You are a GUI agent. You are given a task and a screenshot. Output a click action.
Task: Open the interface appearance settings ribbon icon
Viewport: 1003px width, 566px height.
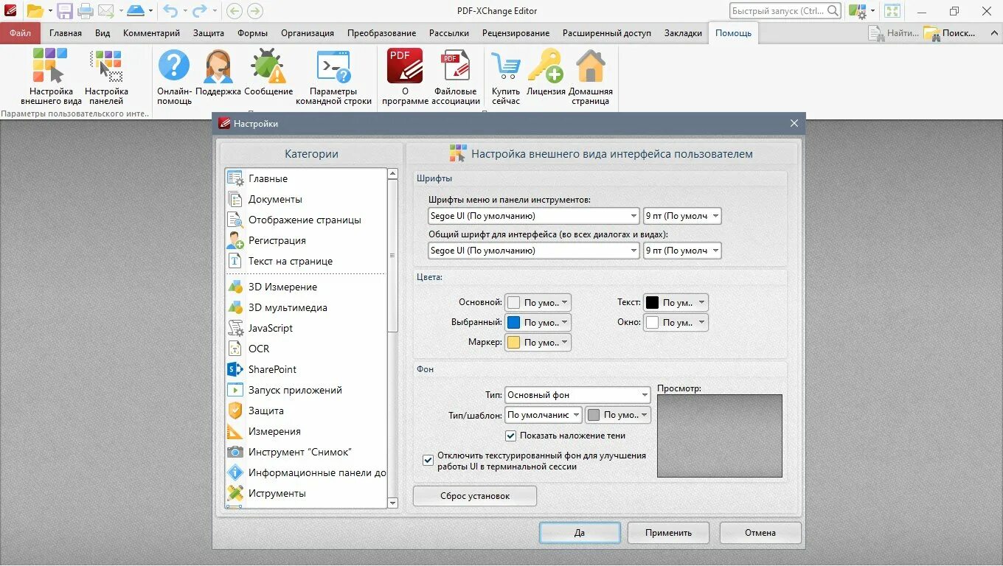point(51,77)
